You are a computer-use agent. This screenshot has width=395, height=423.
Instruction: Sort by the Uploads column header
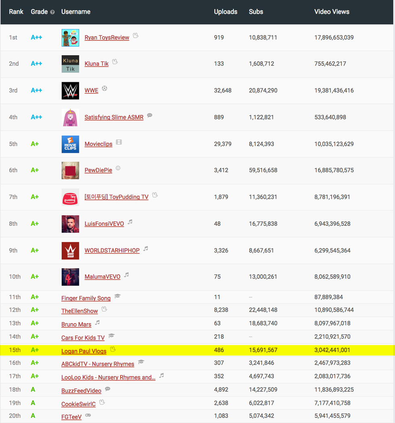click(225, 12)
